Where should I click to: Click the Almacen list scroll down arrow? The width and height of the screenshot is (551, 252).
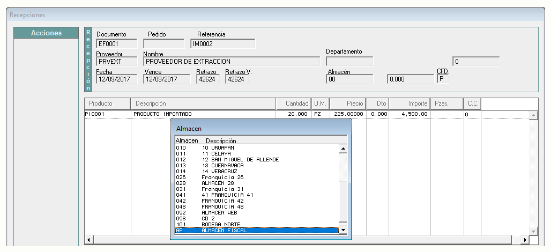point(343,230)
